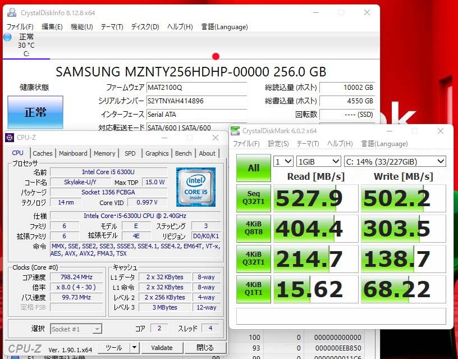
Task: Click the 4KiB Q1T1 read result 15.62
Action: click(x=316, y=289)
